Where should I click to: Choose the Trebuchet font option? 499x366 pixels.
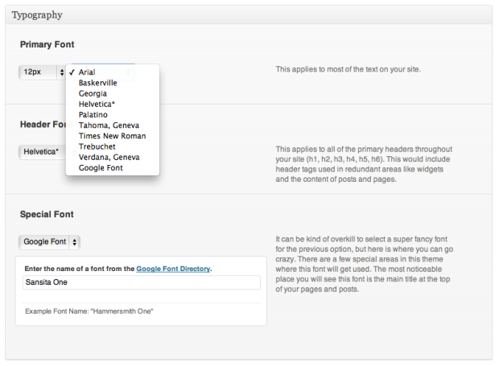click(x=97, y=146)
